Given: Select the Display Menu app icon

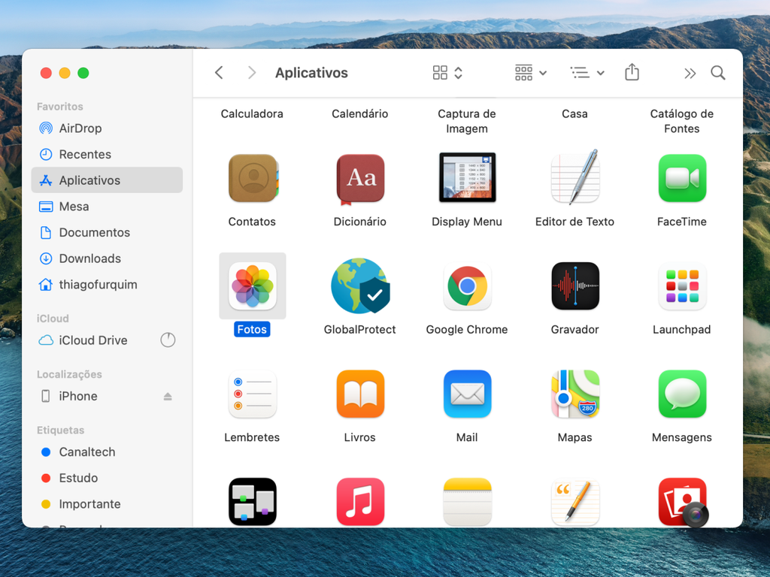Looking at the screenshot, I should [467, 177].
